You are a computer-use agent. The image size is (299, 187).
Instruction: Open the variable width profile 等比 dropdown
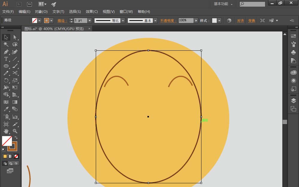[x=123, y=21]
